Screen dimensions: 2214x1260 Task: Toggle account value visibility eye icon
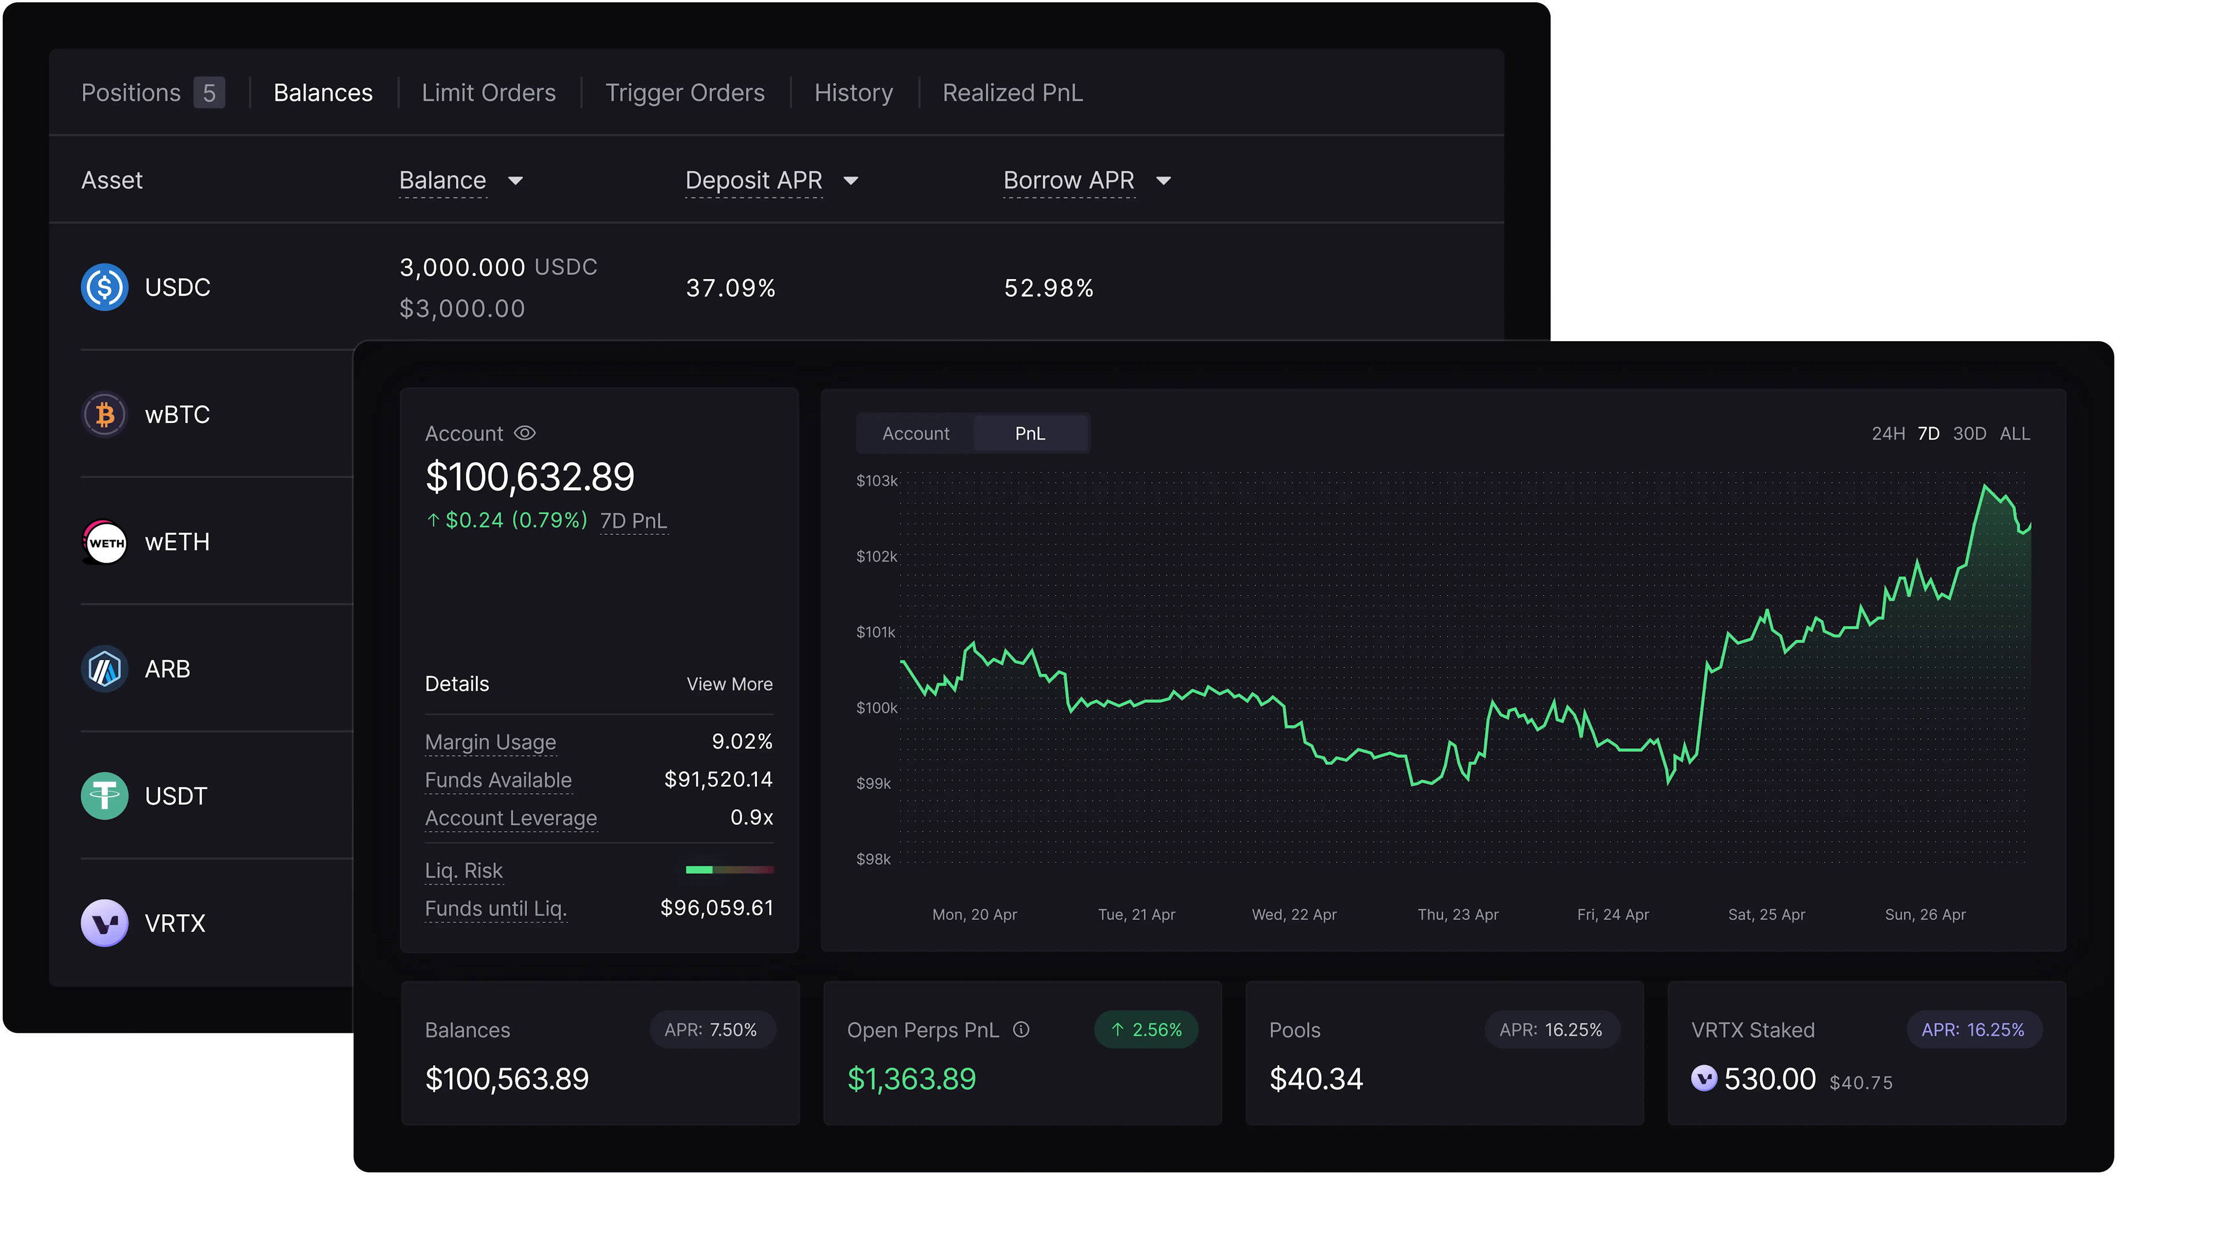click(x=525, y=433)
